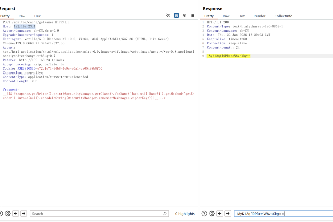Click the 'Keep-Alive: timeout=60' response header
Screen dimensions: 333x222
[227, 39]
